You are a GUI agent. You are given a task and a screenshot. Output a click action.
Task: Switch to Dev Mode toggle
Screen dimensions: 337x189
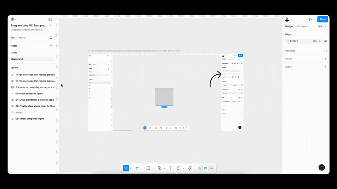[211, 168]
